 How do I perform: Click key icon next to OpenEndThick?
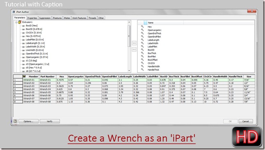(x=142, y=33)
